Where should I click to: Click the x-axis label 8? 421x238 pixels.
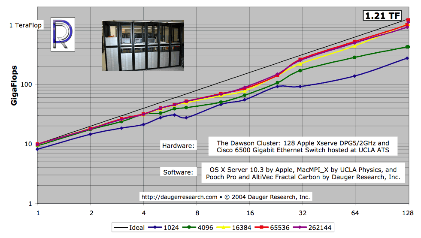pyautogui.click(x=197, y=213)
